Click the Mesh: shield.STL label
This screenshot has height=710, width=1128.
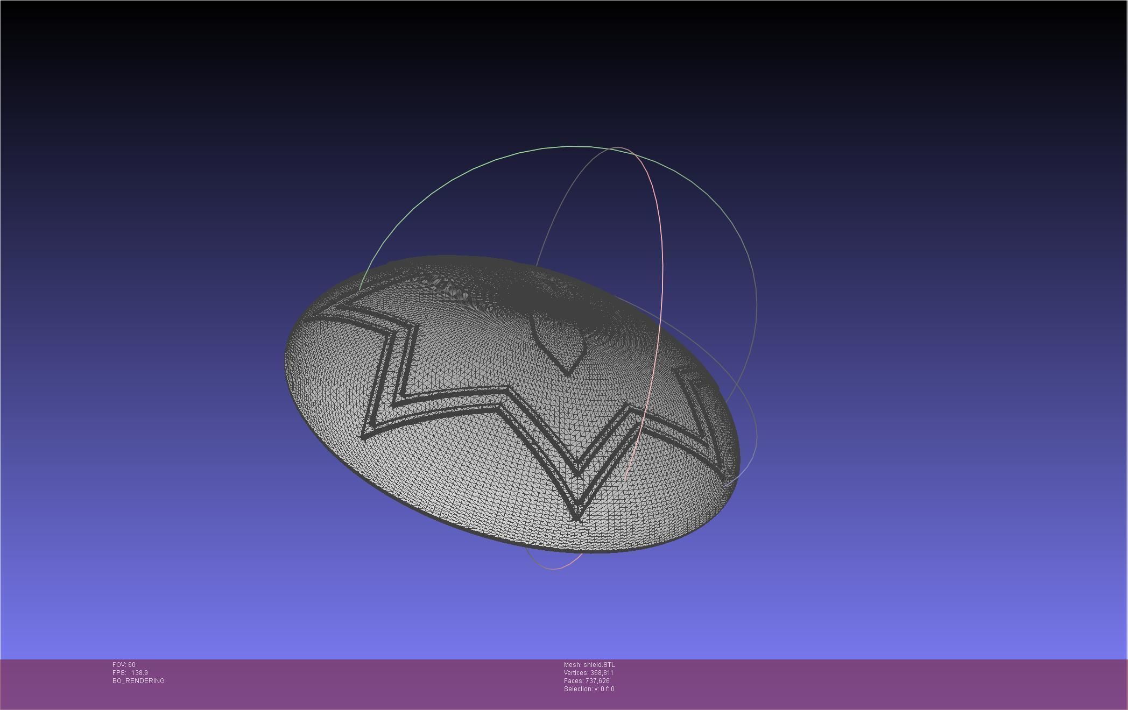[589, 665]
